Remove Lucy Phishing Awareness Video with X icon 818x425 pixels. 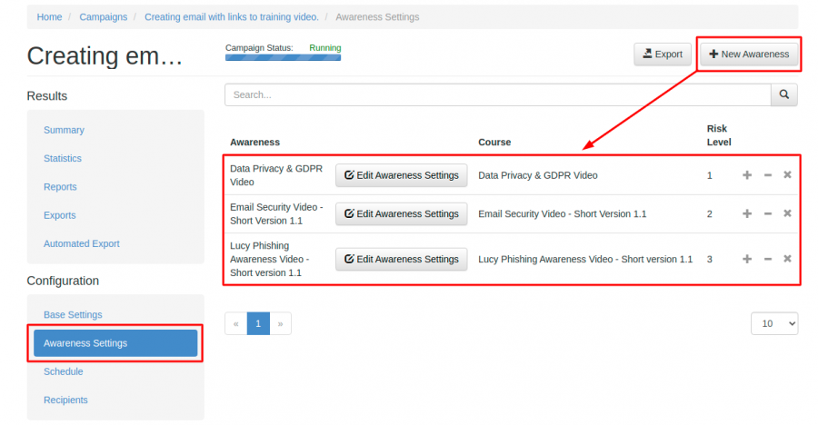click(x=787, y=259)
